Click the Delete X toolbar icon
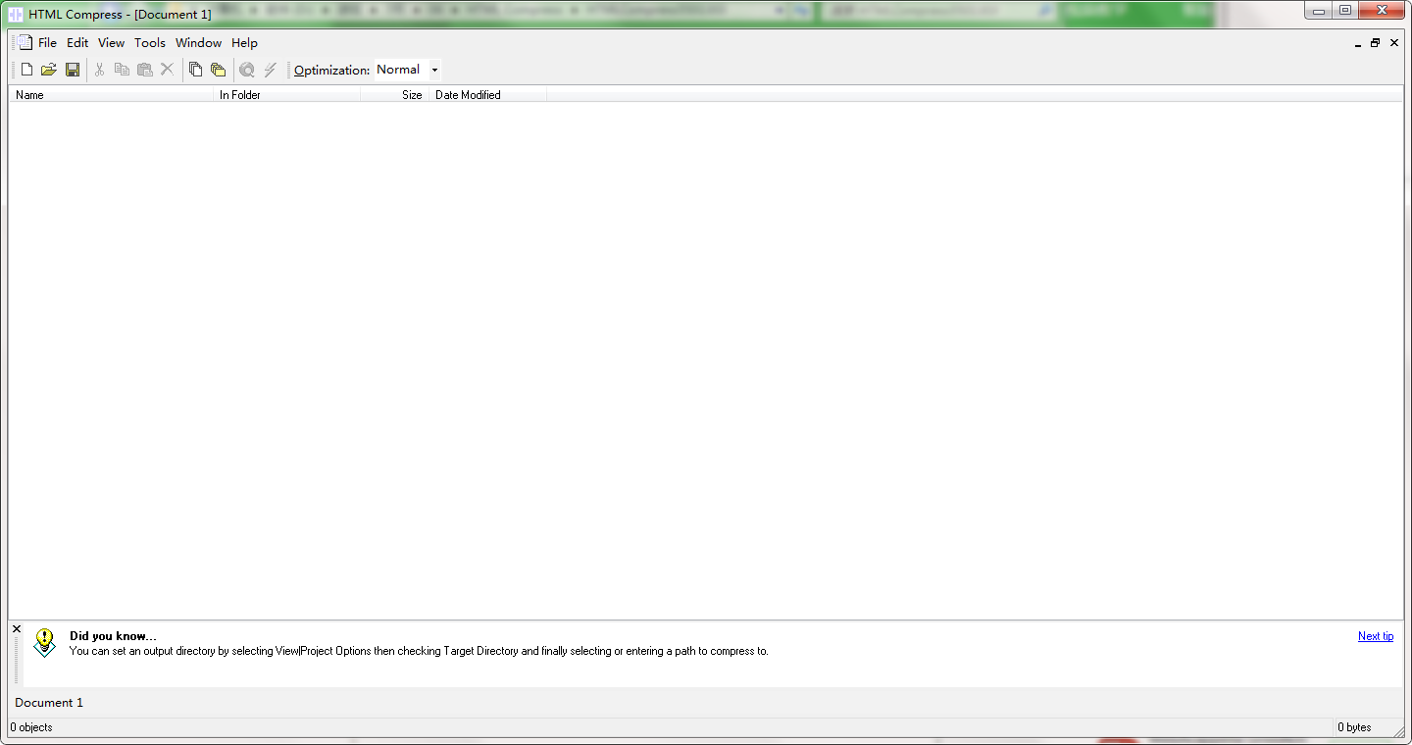Screen dimensions: 1412x745 click(x=167, y=70)
